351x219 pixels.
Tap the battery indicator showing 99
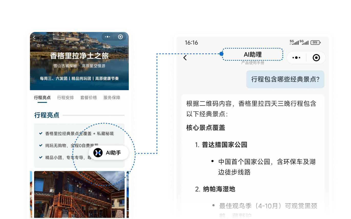[315, 43]
